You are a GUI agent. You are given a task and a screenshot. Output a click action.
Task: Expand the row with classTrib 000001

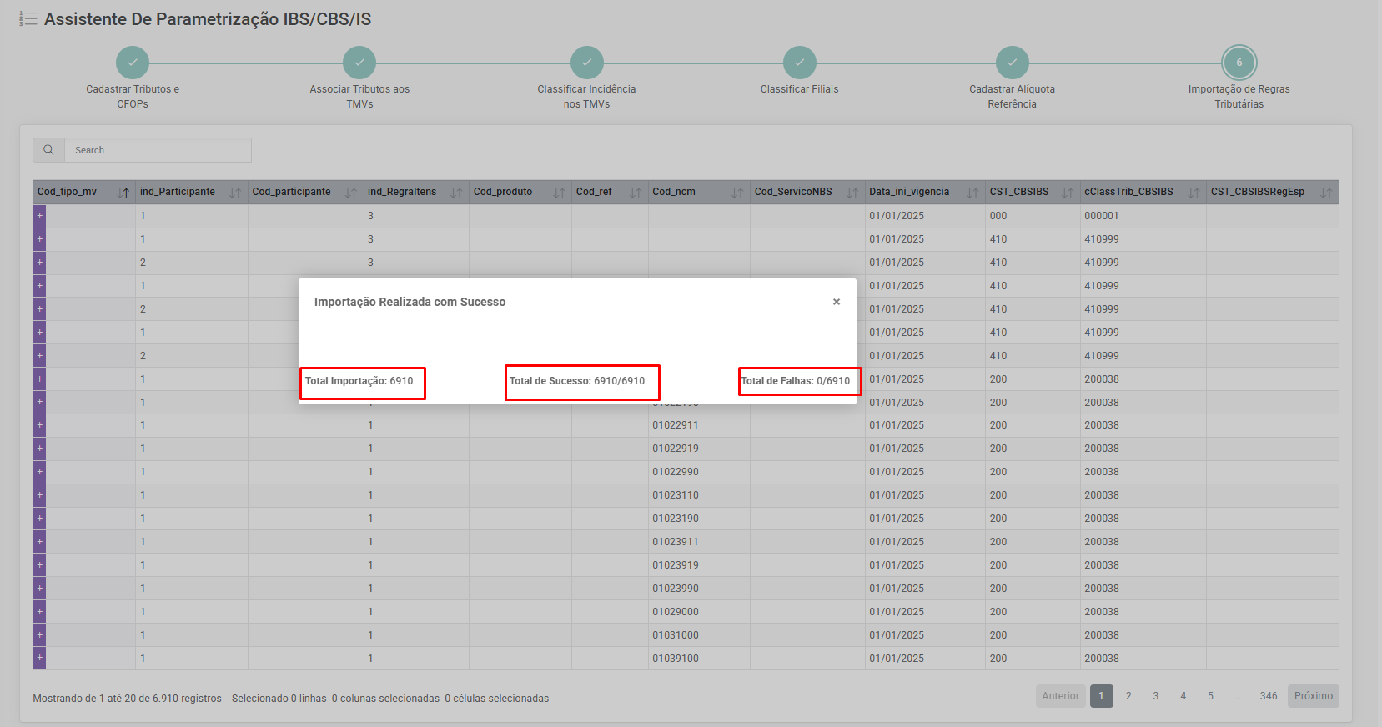[39, 216]
